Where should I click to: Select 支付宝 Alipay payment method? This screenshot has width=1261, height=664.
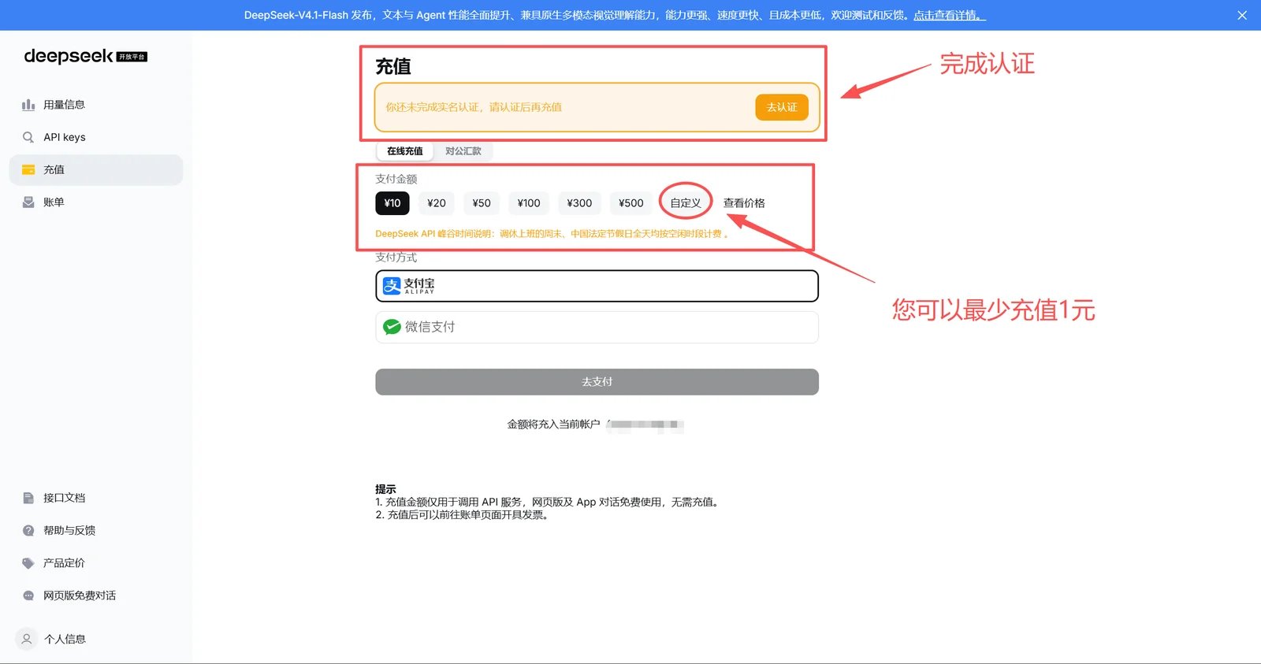pos(597,286)
